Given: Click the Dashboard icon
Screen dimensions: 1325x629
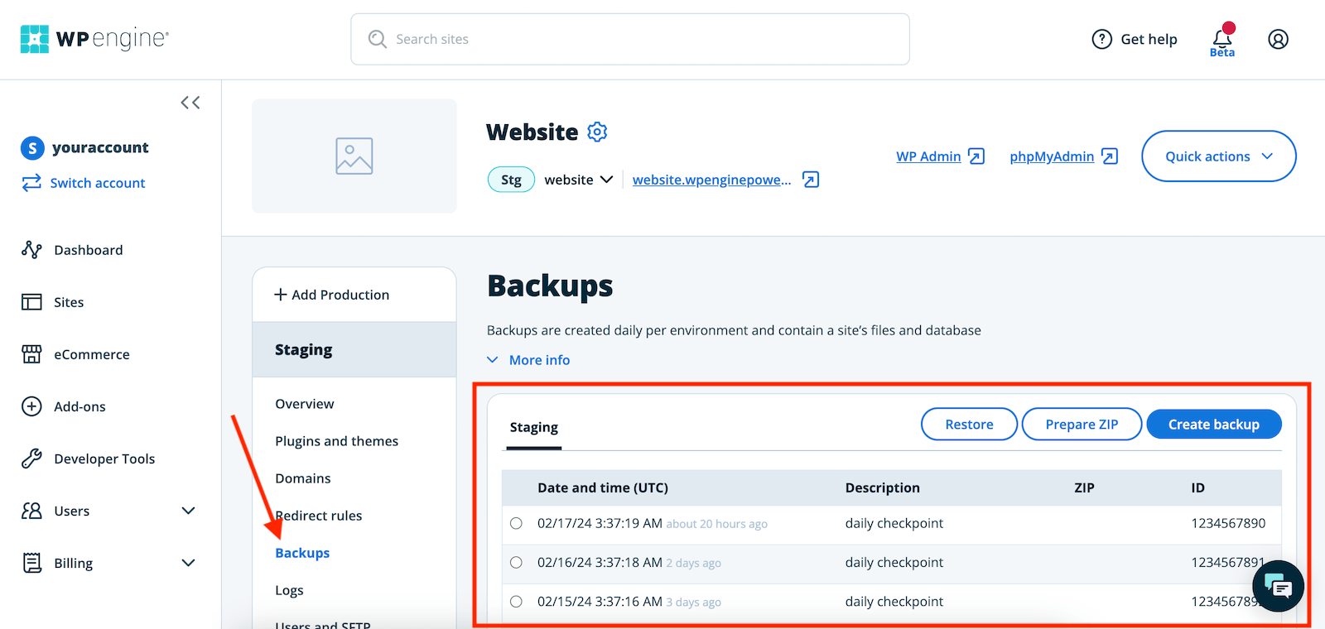Looking at the screenshot, I should [31, 250].
